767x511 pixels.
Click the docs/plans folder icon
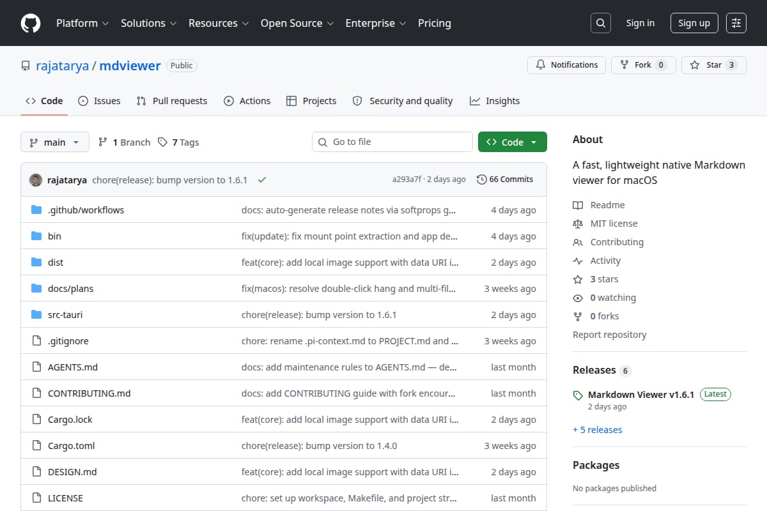[36, 289]
